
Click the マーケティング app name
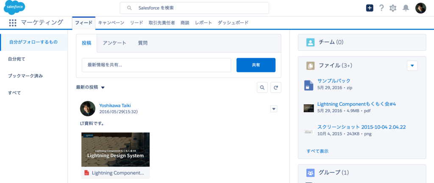[x=42, y=23]
